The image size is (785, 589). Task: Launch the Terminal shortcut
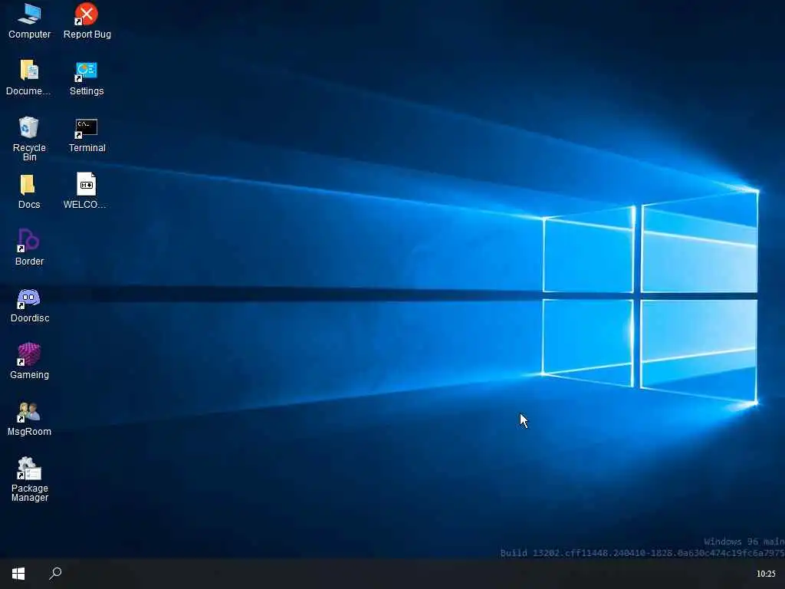tap(87, 135)
